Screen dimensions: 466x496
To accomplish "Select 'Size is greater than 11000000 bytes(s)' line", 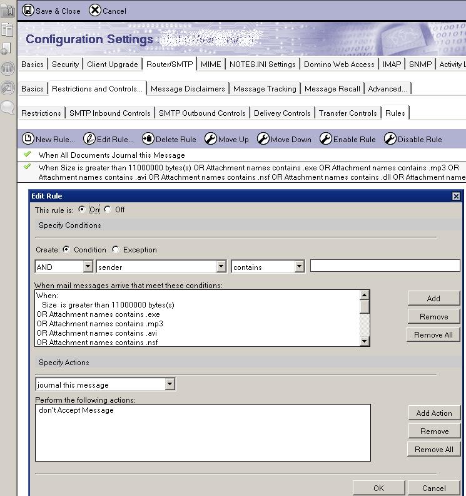I will pos(108,305).
